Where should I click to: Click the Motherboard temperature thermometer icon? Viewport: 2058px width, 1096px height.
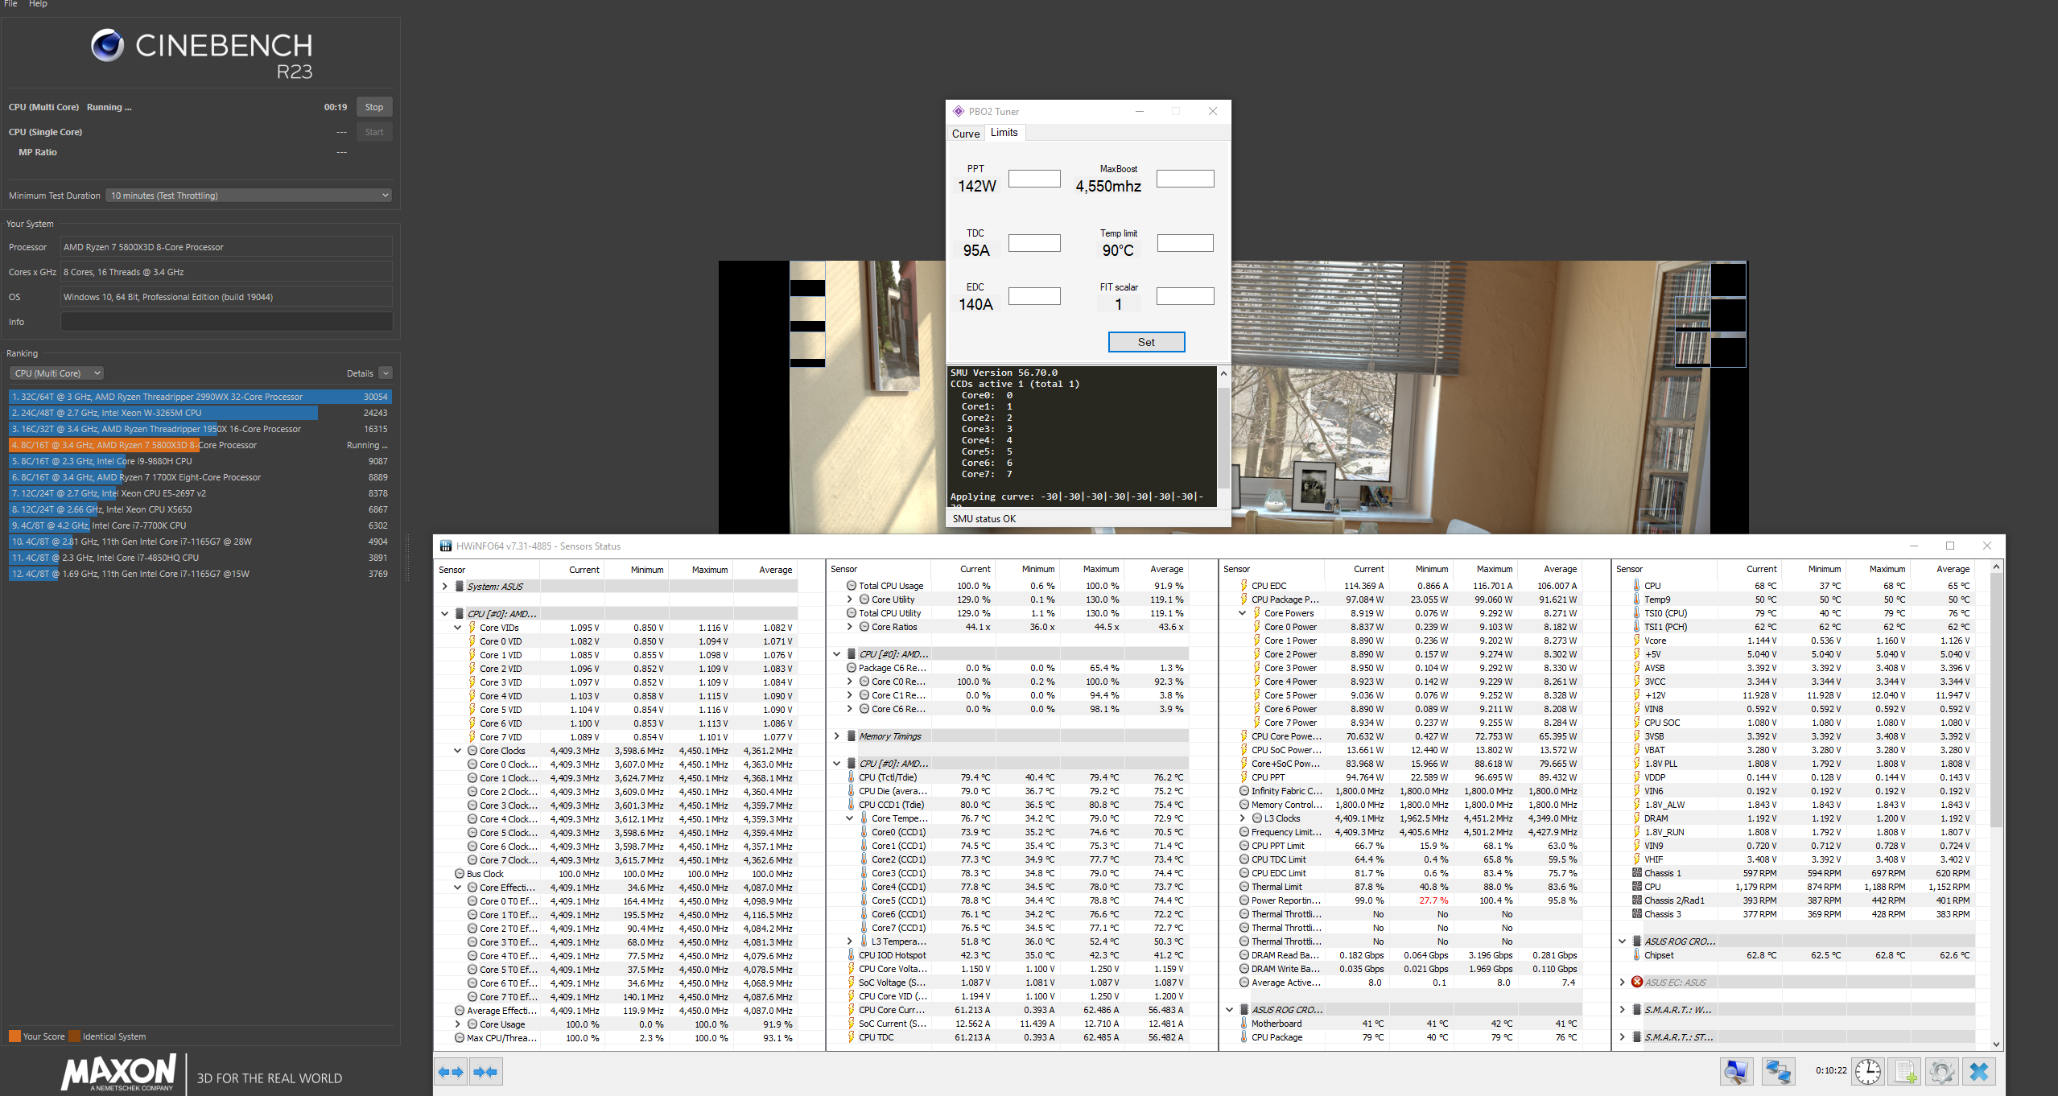tap(1244, 1024)
